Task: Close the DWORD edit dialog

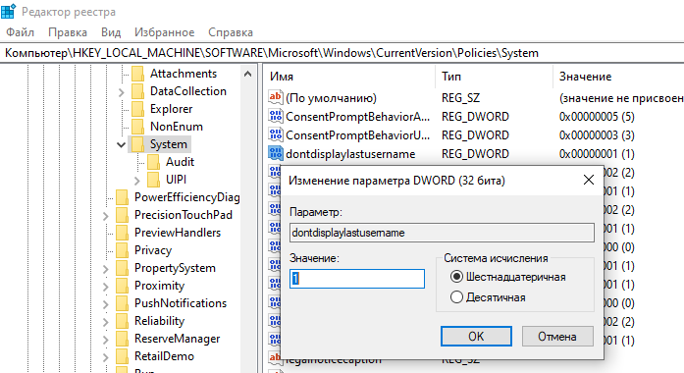Action: click(x=589, y=180)
